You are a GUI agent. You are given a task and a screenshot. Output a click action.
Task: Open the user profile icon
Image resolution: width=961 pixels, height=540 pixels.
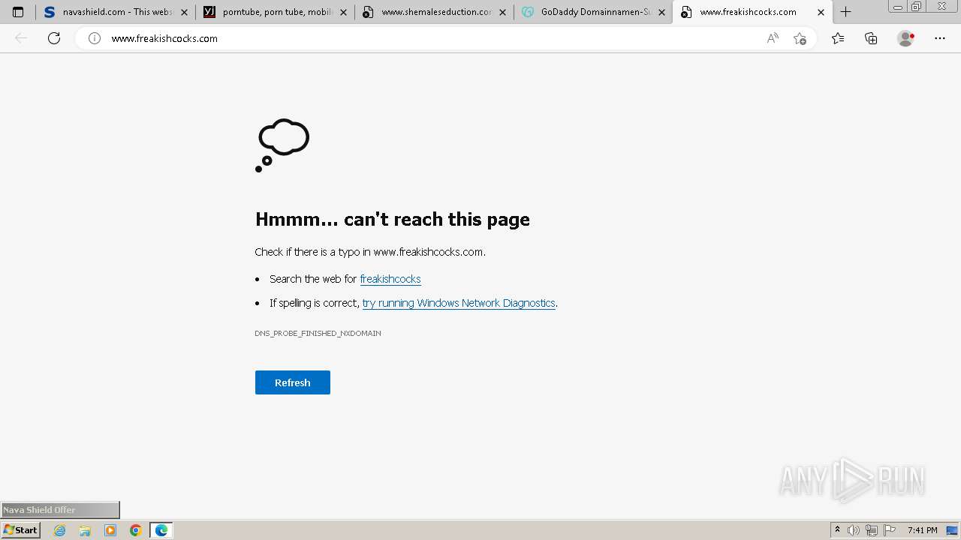[x=905, y=38]
